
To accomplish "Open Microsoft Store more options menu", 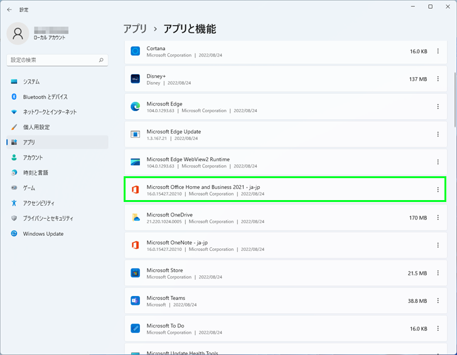I will 438,273.
